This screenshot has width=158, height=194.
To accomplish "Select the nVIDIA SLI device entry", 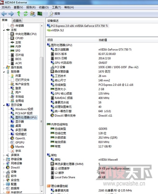I will tap(57, 30).
